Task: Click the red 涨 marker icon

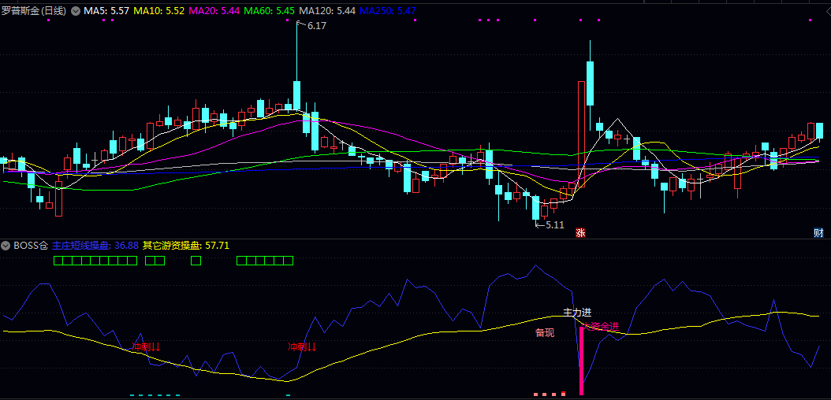Action: (581, 233)
